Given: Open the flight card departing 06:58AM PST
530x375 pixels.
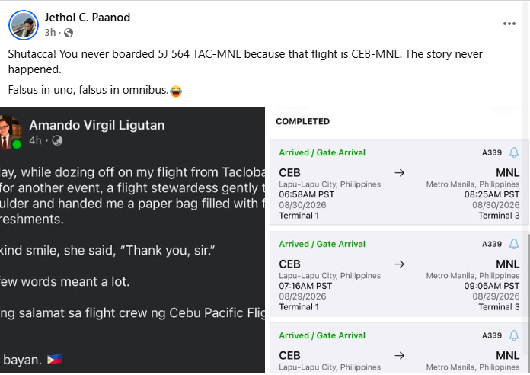Looking at the screenshot, I should coord(399,183).
